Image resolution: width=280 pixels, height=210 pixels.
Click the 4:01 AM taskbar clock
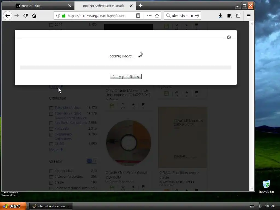tap(270, 206)
